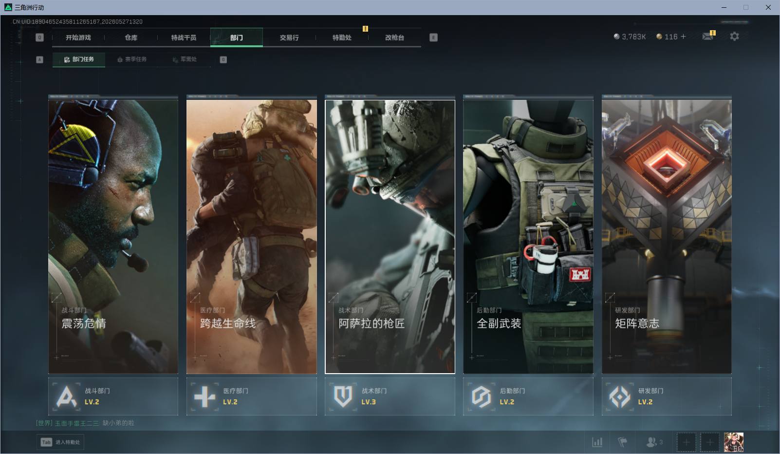Open the 开始游戏 tab

tap(78, 38)
